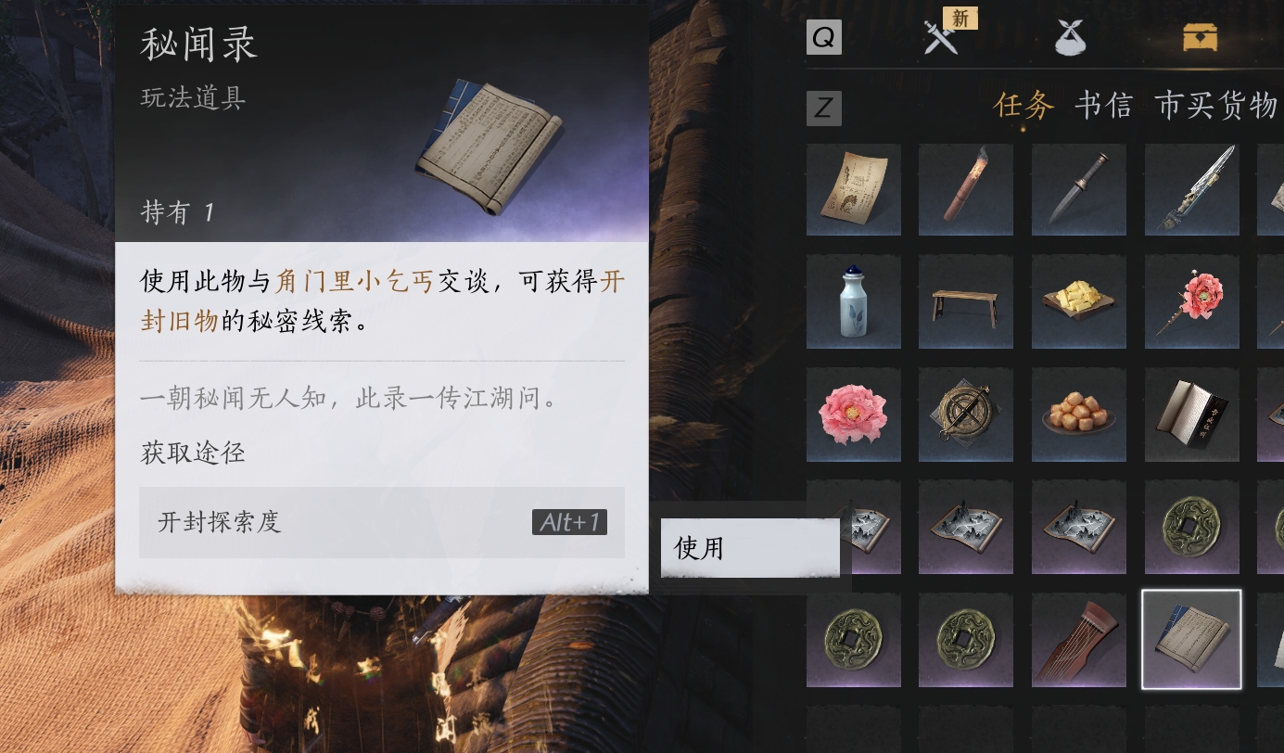1284x753 pixels.
Task: Click the Q key shortcut button
Action: coord(824,38)
